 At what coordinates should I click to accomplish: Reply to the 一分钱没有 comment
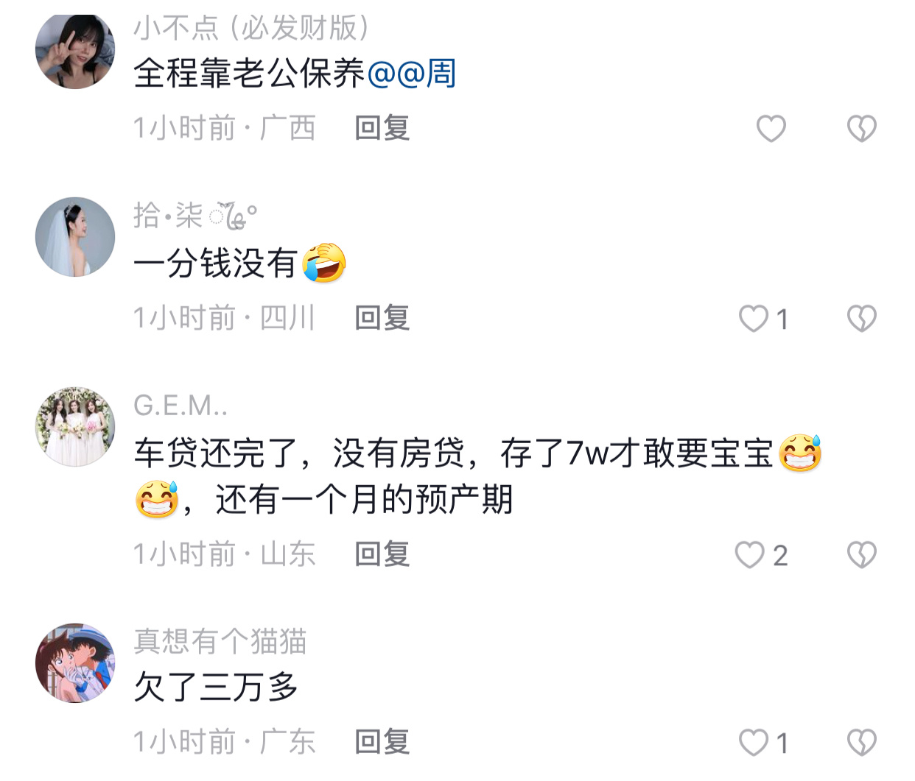[382, 318]
